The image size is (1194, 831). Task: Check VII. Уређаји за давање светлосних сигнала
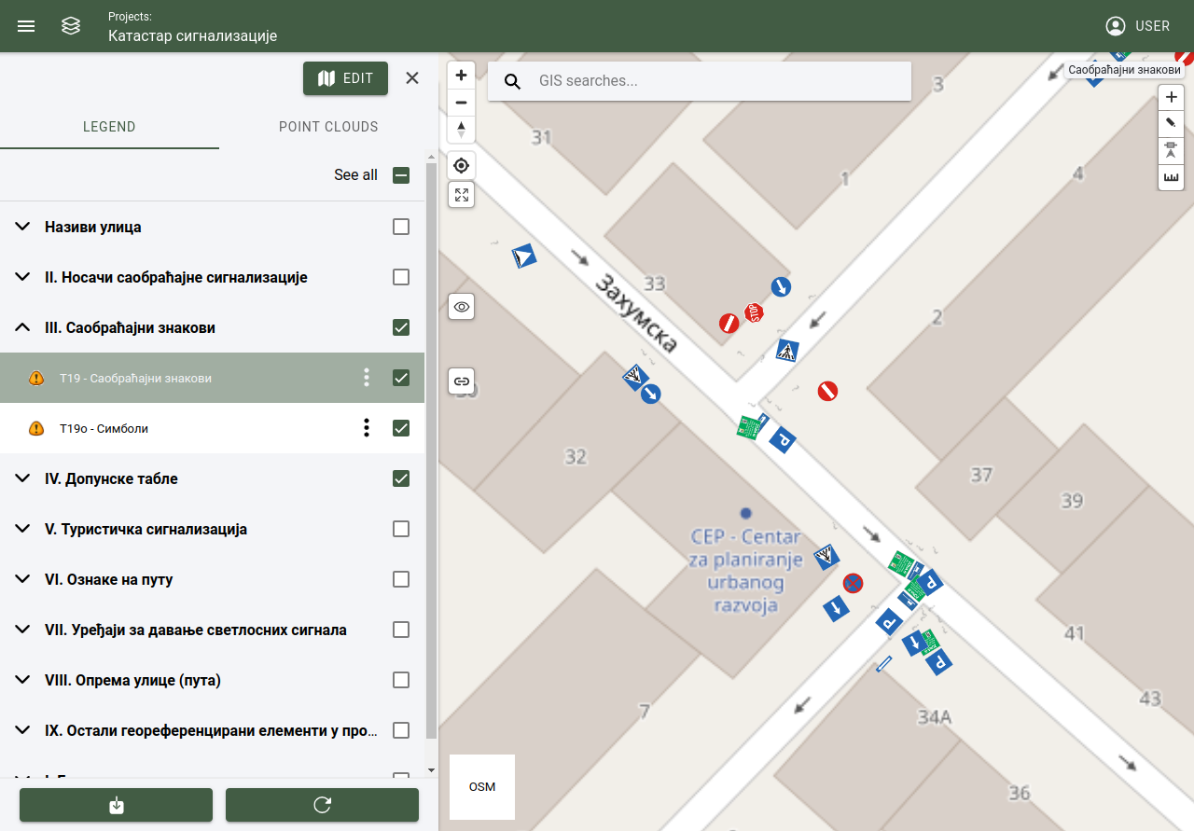(401, 630)
